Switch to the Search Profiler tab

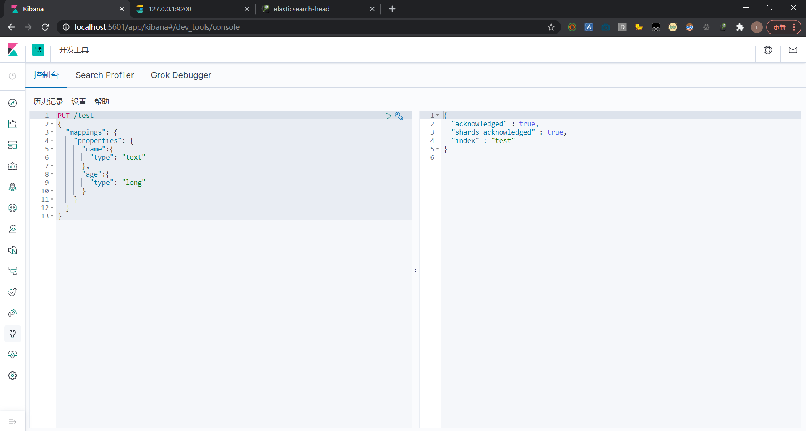click(105, 75)
